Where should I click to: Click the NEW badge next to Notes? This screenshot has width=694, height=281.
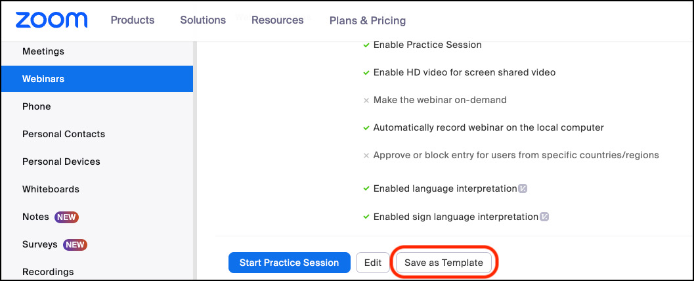coord(66,217)
